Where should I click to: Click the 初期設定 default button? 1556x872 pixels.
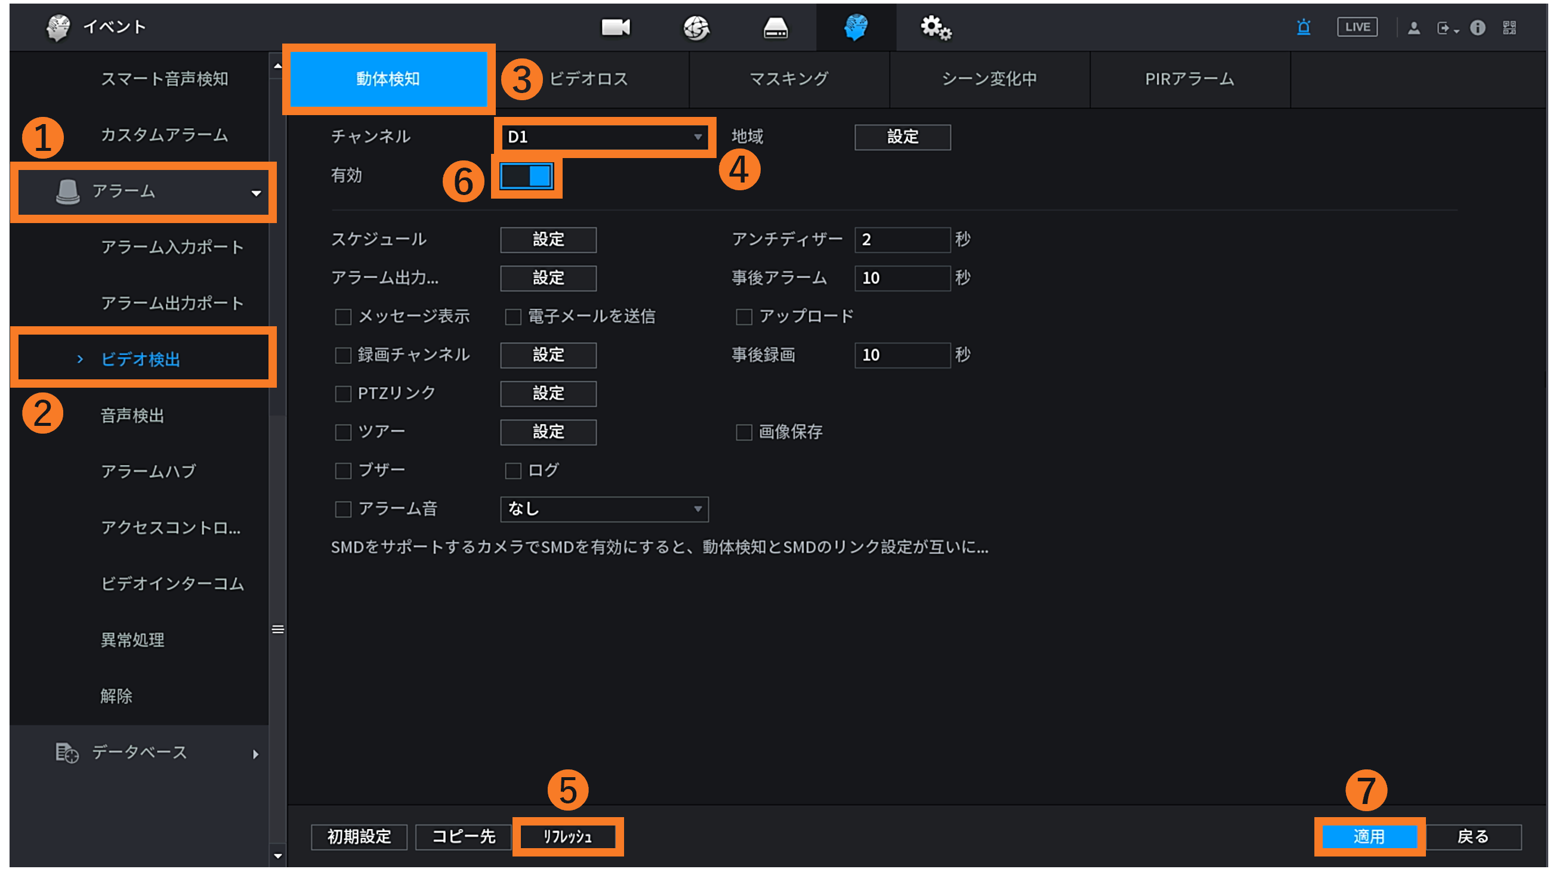point(359,836)
